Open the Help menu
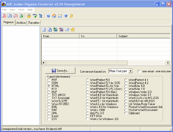The image size is (173, 132). [x=30, y=10]
